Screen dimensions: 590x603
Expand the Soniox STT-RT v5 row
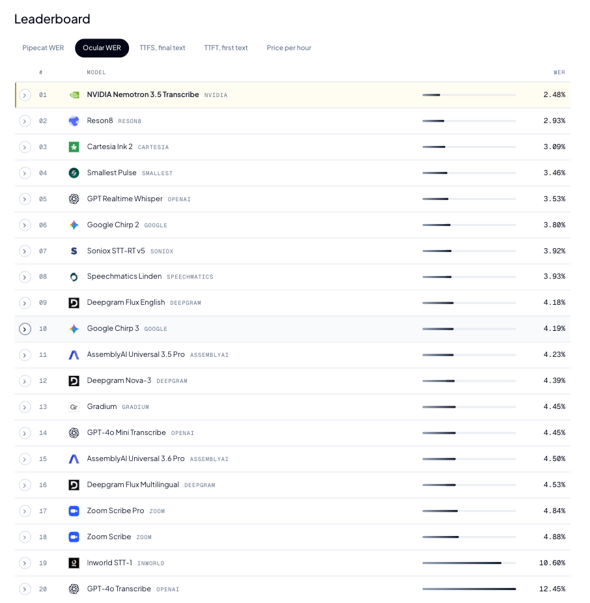click(x=25, y=251)
